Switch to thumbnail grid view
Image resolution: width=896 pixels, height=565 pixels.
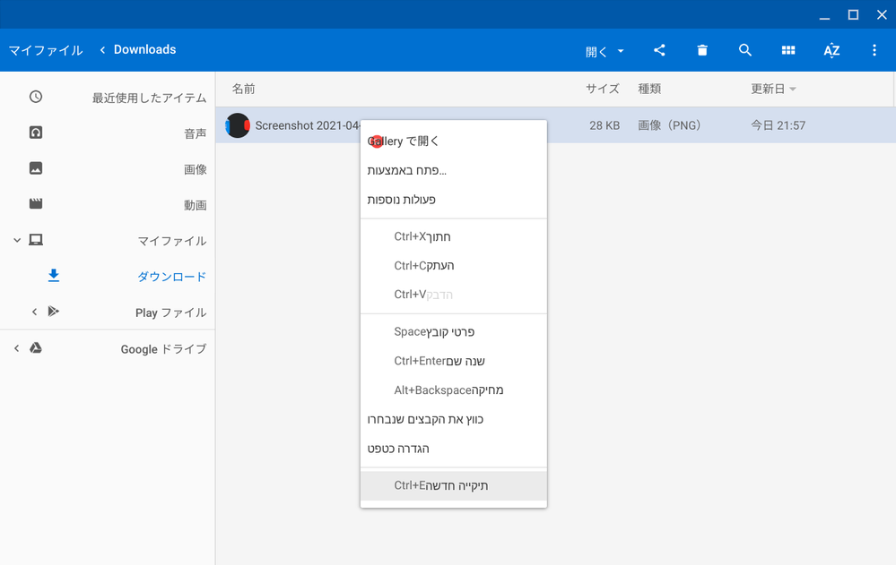click(x=788, y=50)
